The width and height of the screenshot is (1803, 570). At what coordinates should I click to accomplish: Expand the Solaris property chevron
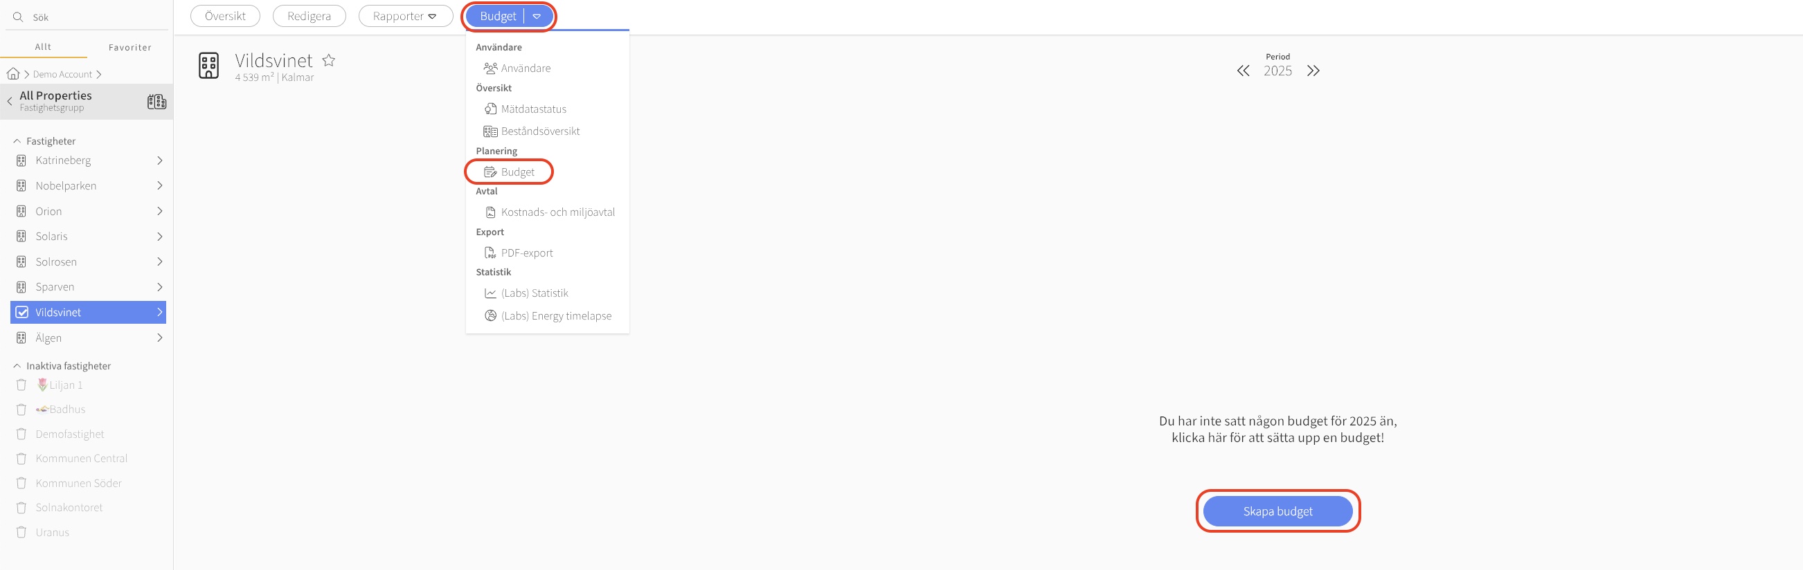[x=159, y=237]
